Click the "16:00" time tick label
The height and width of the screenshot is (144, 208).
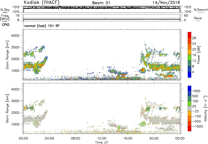[x=128, y=139]
